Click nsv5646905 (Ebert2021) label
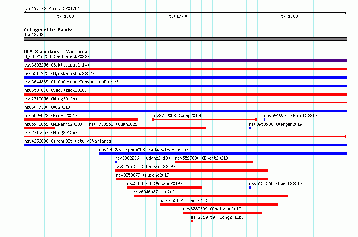The width and height of the screenshot is (358, 237). (x=290, y=116)
